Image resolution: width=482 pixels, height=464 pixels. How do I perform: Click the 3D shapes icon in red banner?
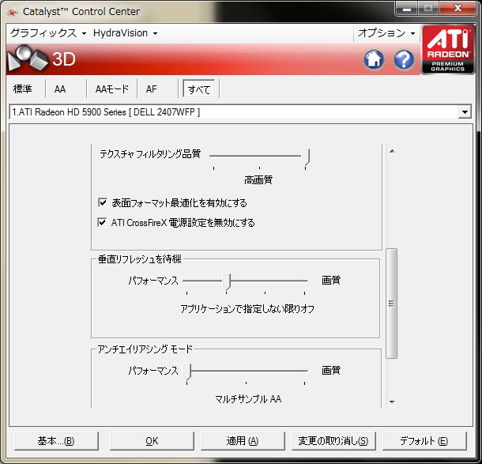[27, 58]
